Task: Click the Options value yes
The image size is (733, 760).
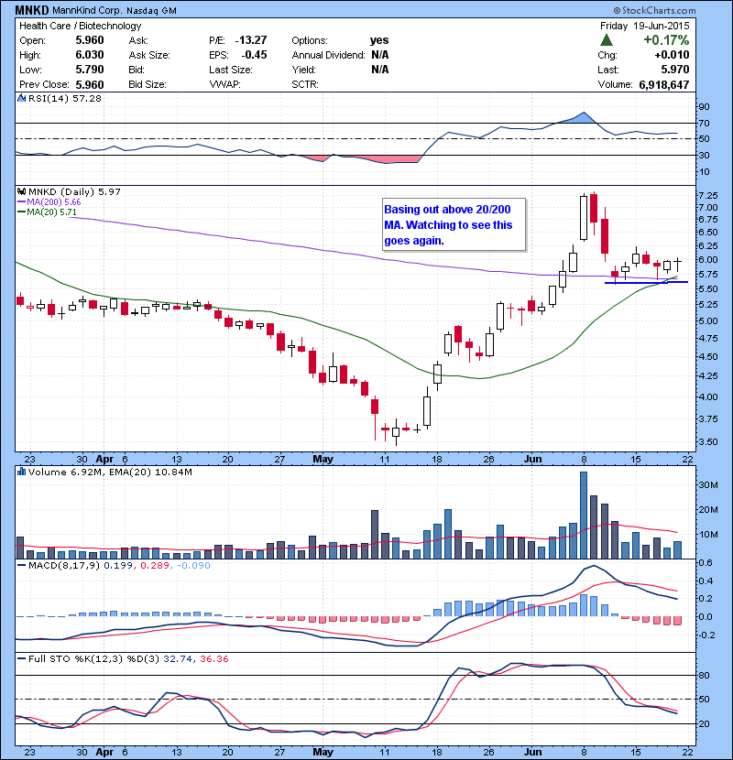Action: 379,40
